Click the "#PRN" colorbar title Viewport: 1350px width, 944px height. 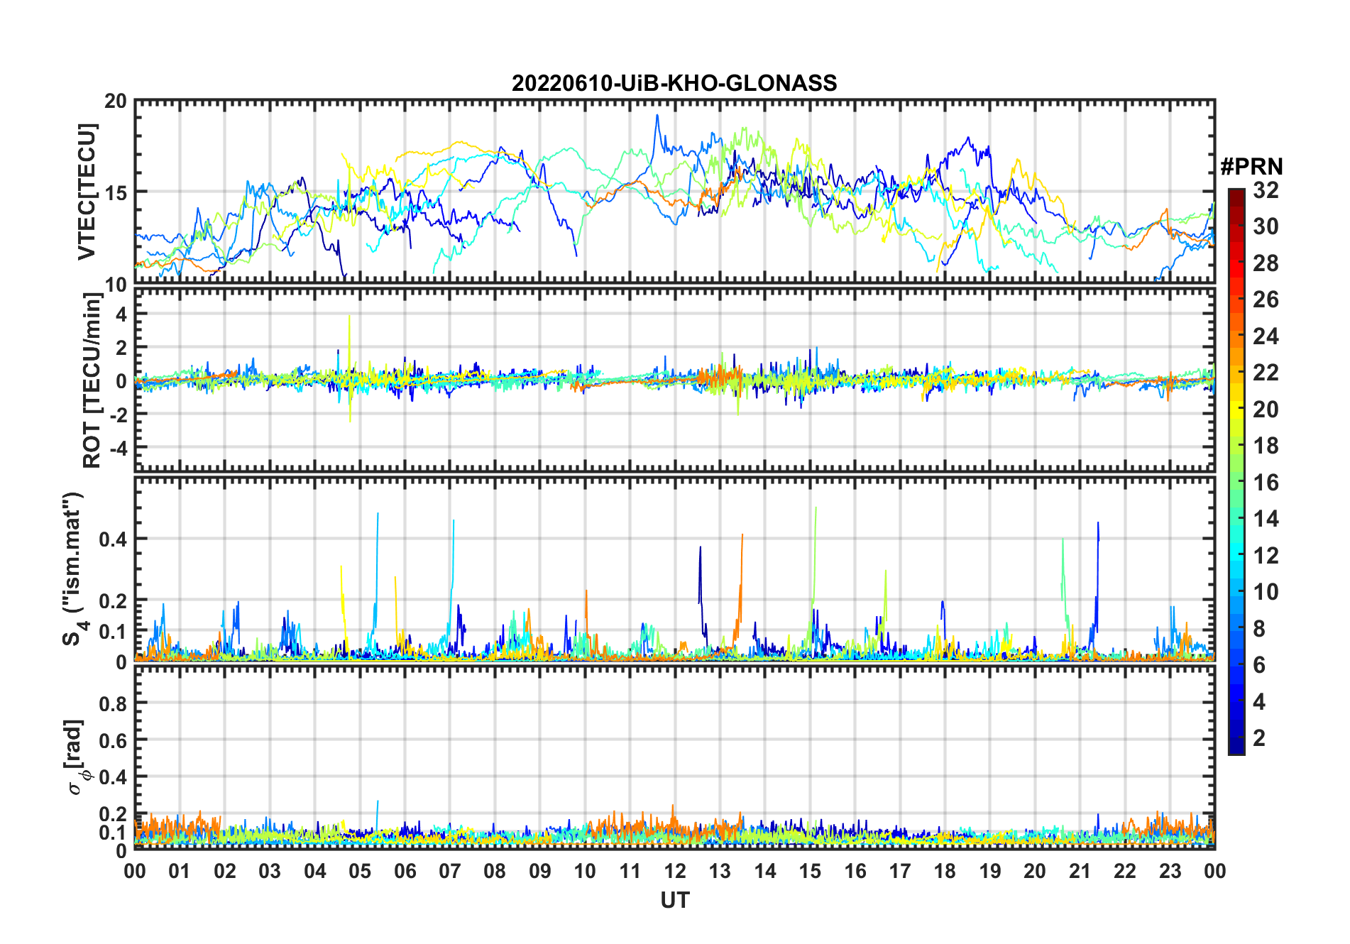point(1251,167)
